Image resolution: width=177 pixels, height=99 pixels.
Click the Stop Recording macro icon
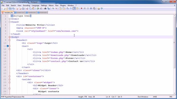tap(85, 9)
